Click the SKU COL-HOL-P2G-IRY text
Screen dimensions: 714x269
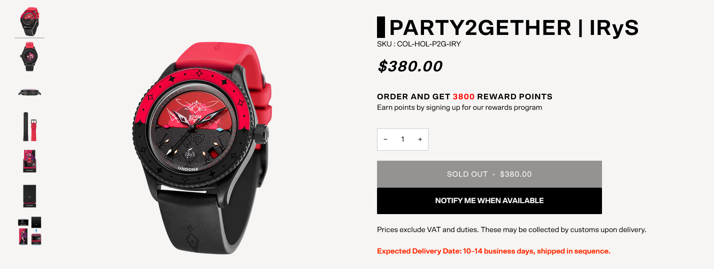[419, 44]
